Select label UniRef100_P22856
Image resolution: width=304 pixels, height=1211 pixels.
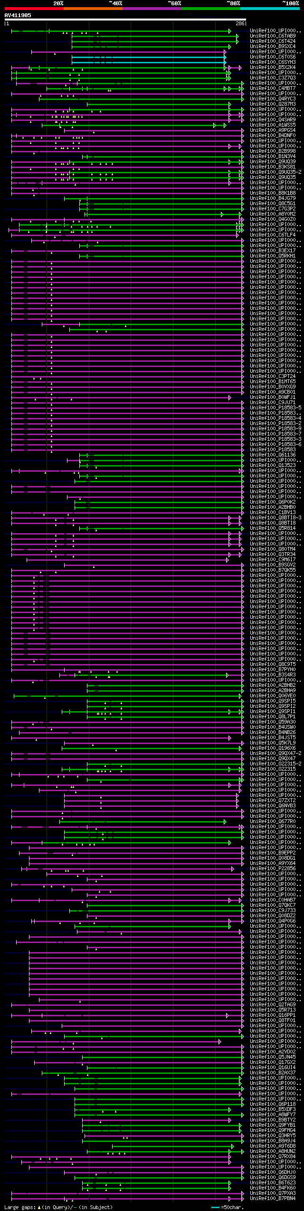273,868
